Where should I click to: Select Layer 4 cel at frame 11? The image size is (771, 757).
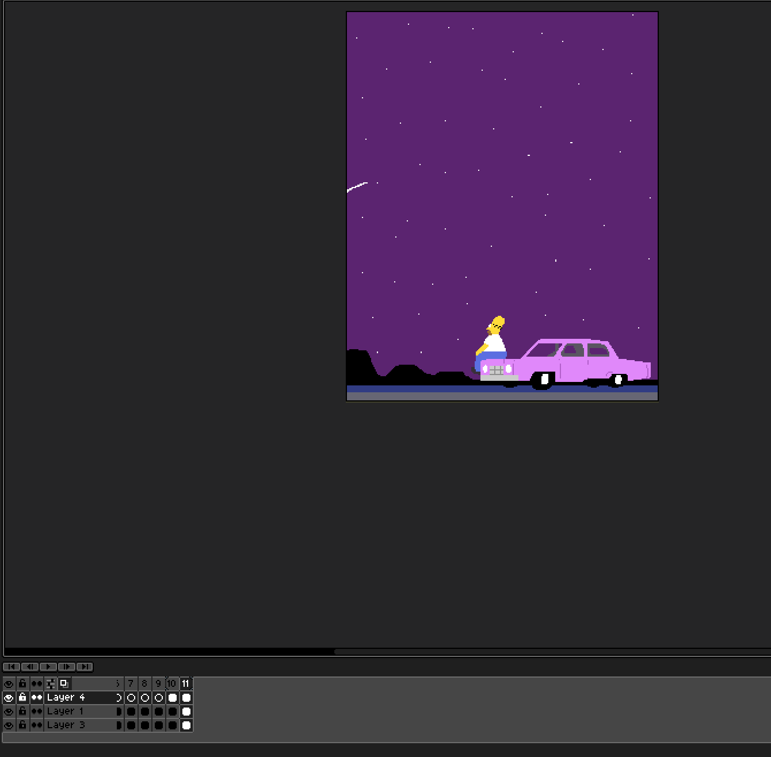click(186, 697)
